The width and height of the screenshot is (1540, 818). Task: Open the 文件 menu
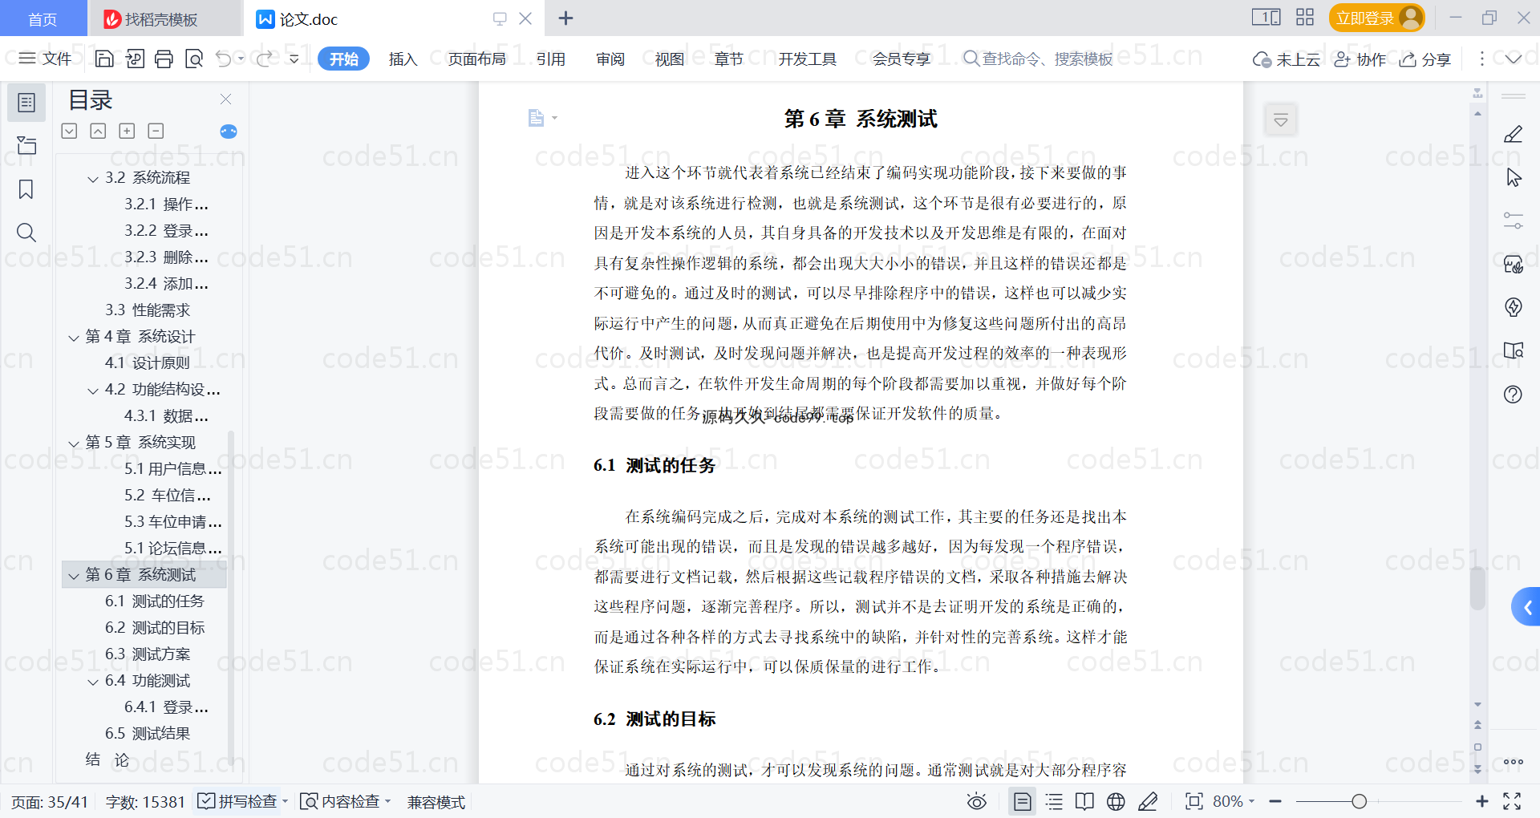point(46,59)
